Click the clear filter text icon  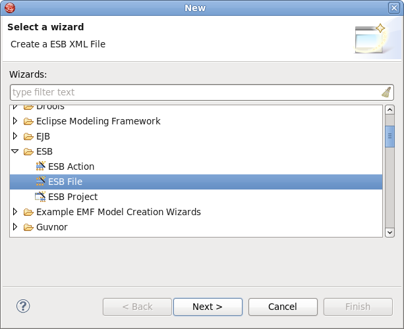tap(386, 92)
